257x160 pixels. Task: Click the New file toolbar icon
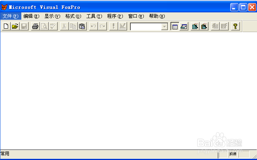pyautogui.click(x=6, y=26)
